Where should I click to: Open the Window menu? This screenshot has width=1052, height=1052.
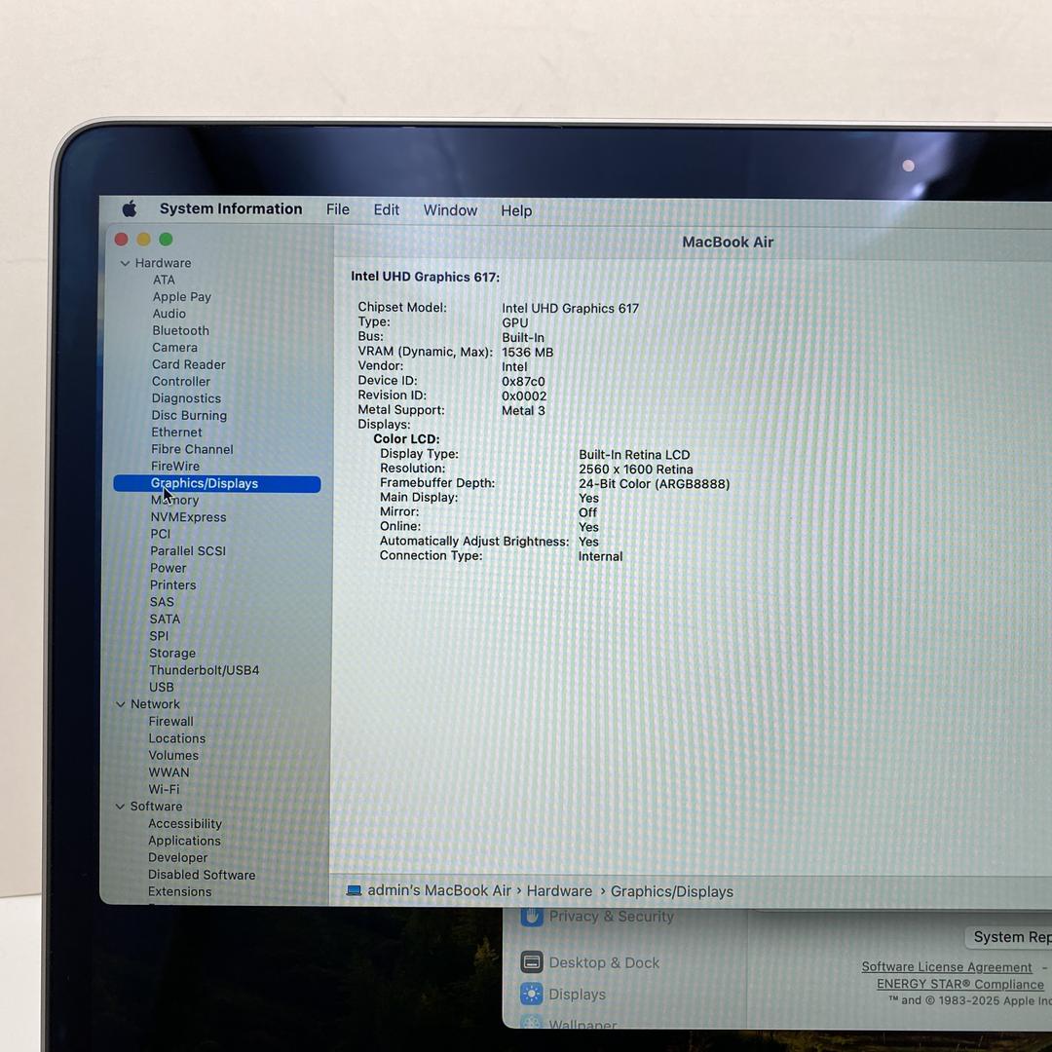point(450,210)
